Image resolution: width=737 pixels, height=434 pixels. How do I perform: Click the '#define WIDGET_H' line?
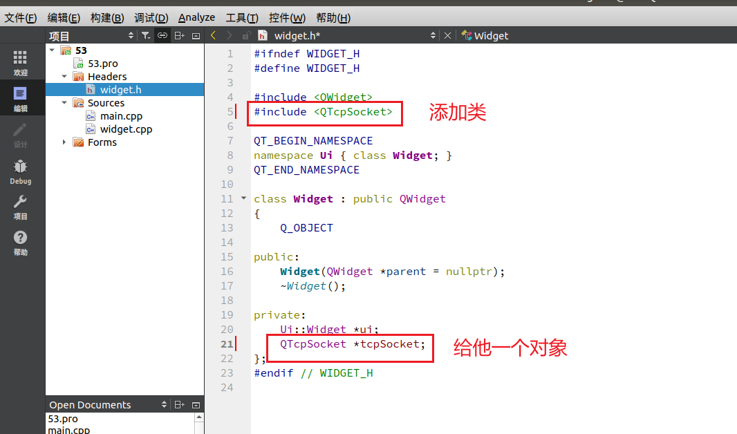306,68
